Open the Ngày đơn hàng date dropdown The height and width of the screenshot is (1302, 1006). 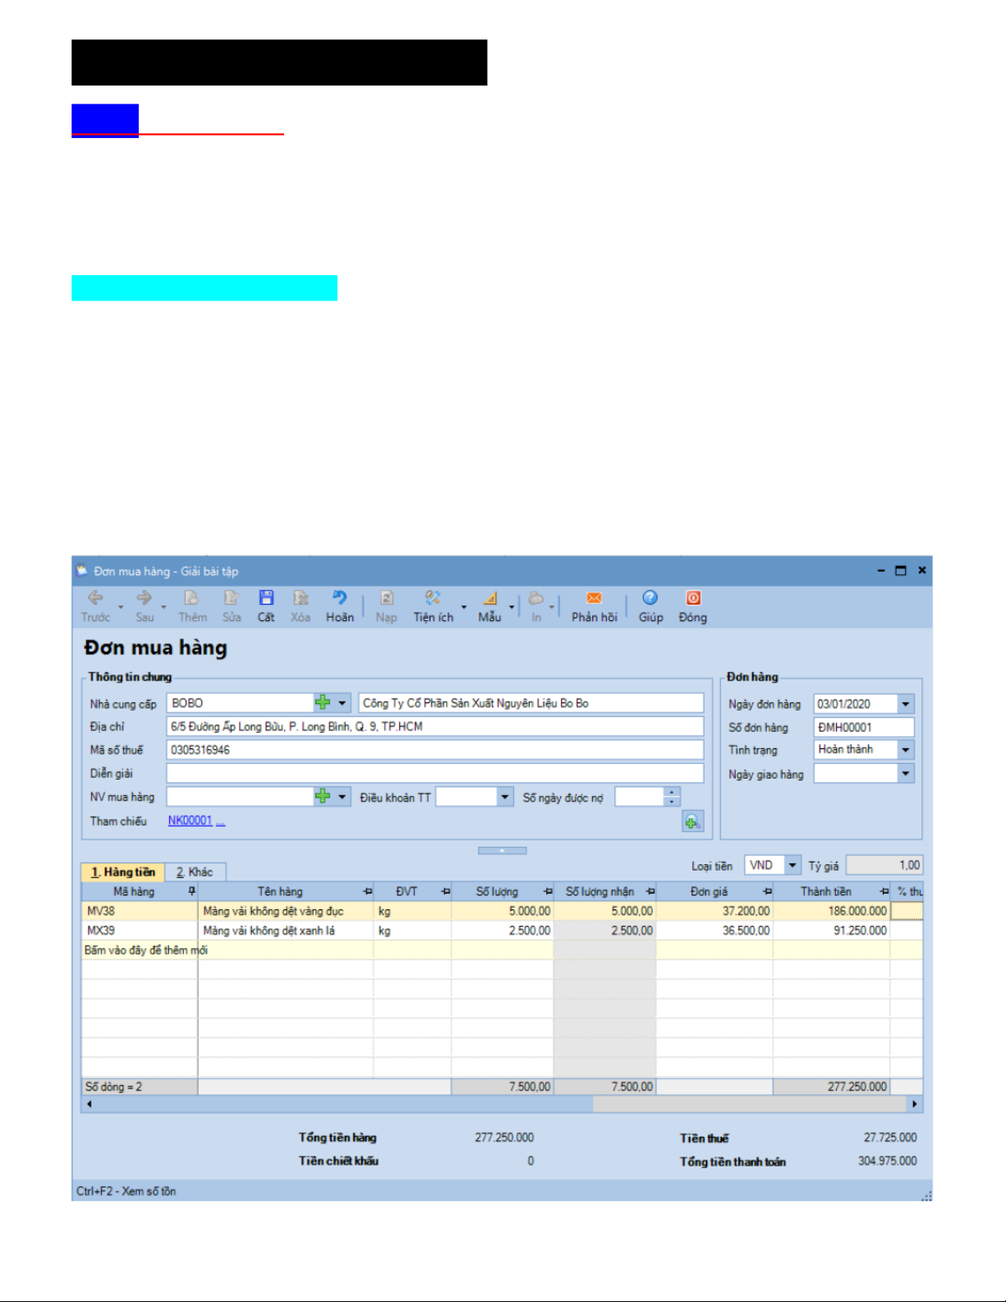tap(905, 704)
